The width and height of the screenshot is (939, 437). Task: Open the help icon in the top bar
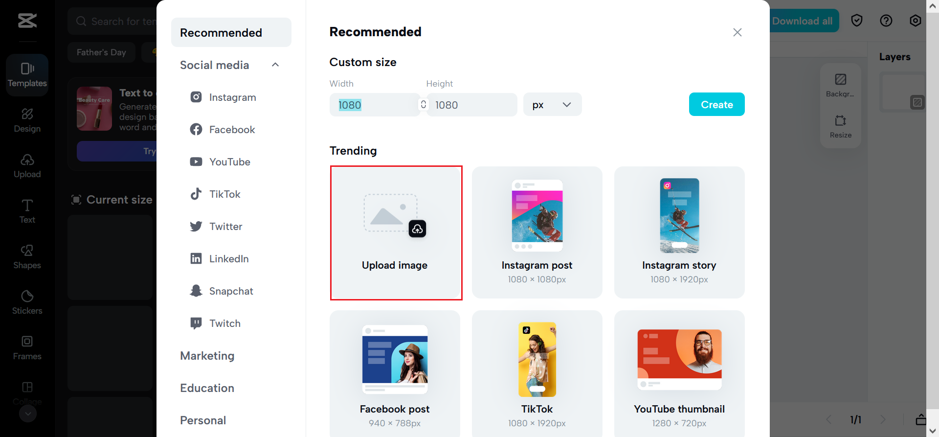[x=886, y=20]
